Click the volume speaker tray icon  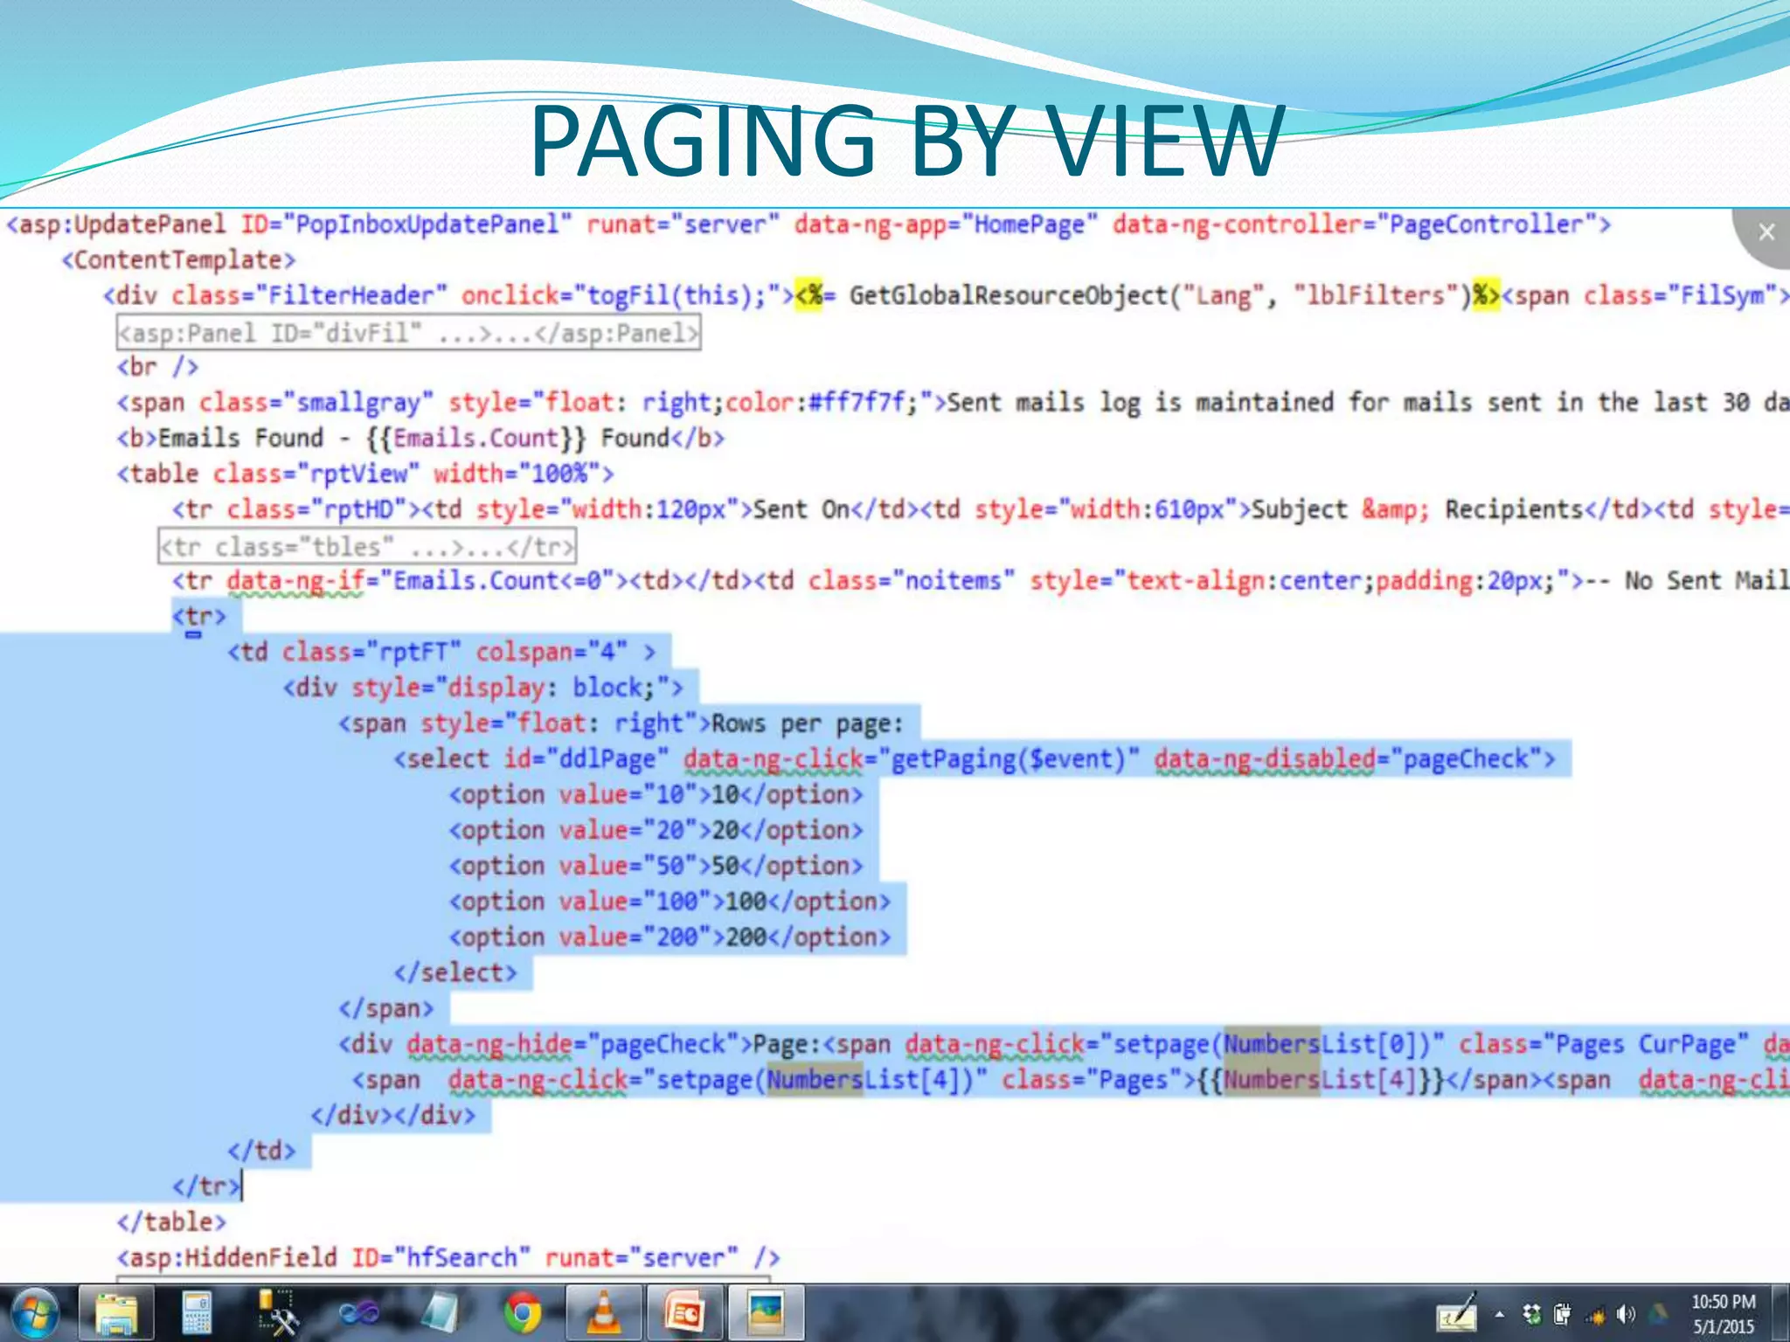coord(1626,1314)
